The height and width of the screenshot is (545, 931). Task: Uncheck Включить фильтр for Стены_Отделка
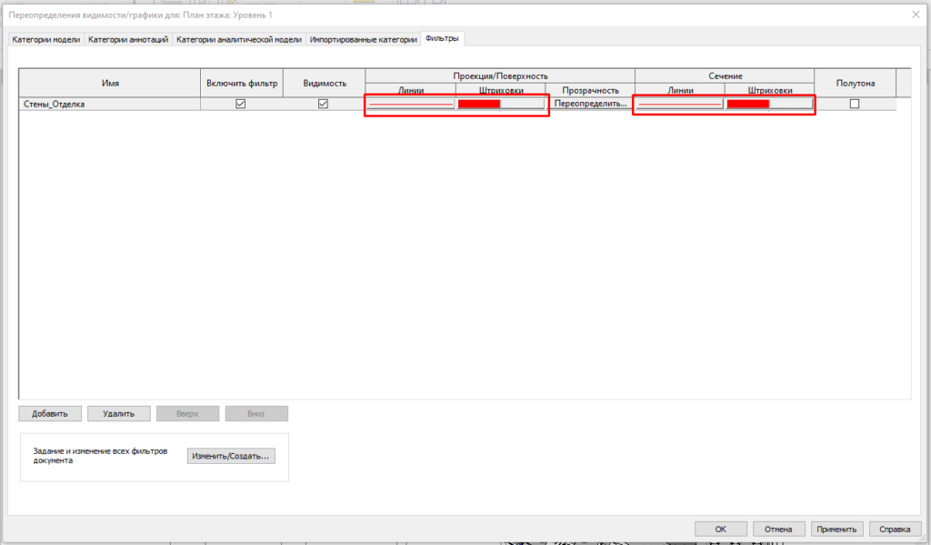click(x=241, y=104)
